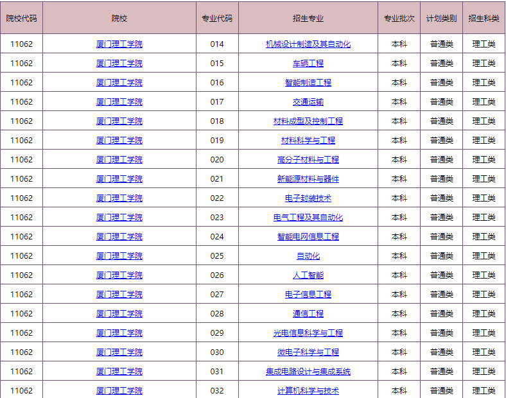Viewport: 506px width, 398px height.
Task: Click 厦门理工学院 link in row 018
Action: [x=119, y=121]
